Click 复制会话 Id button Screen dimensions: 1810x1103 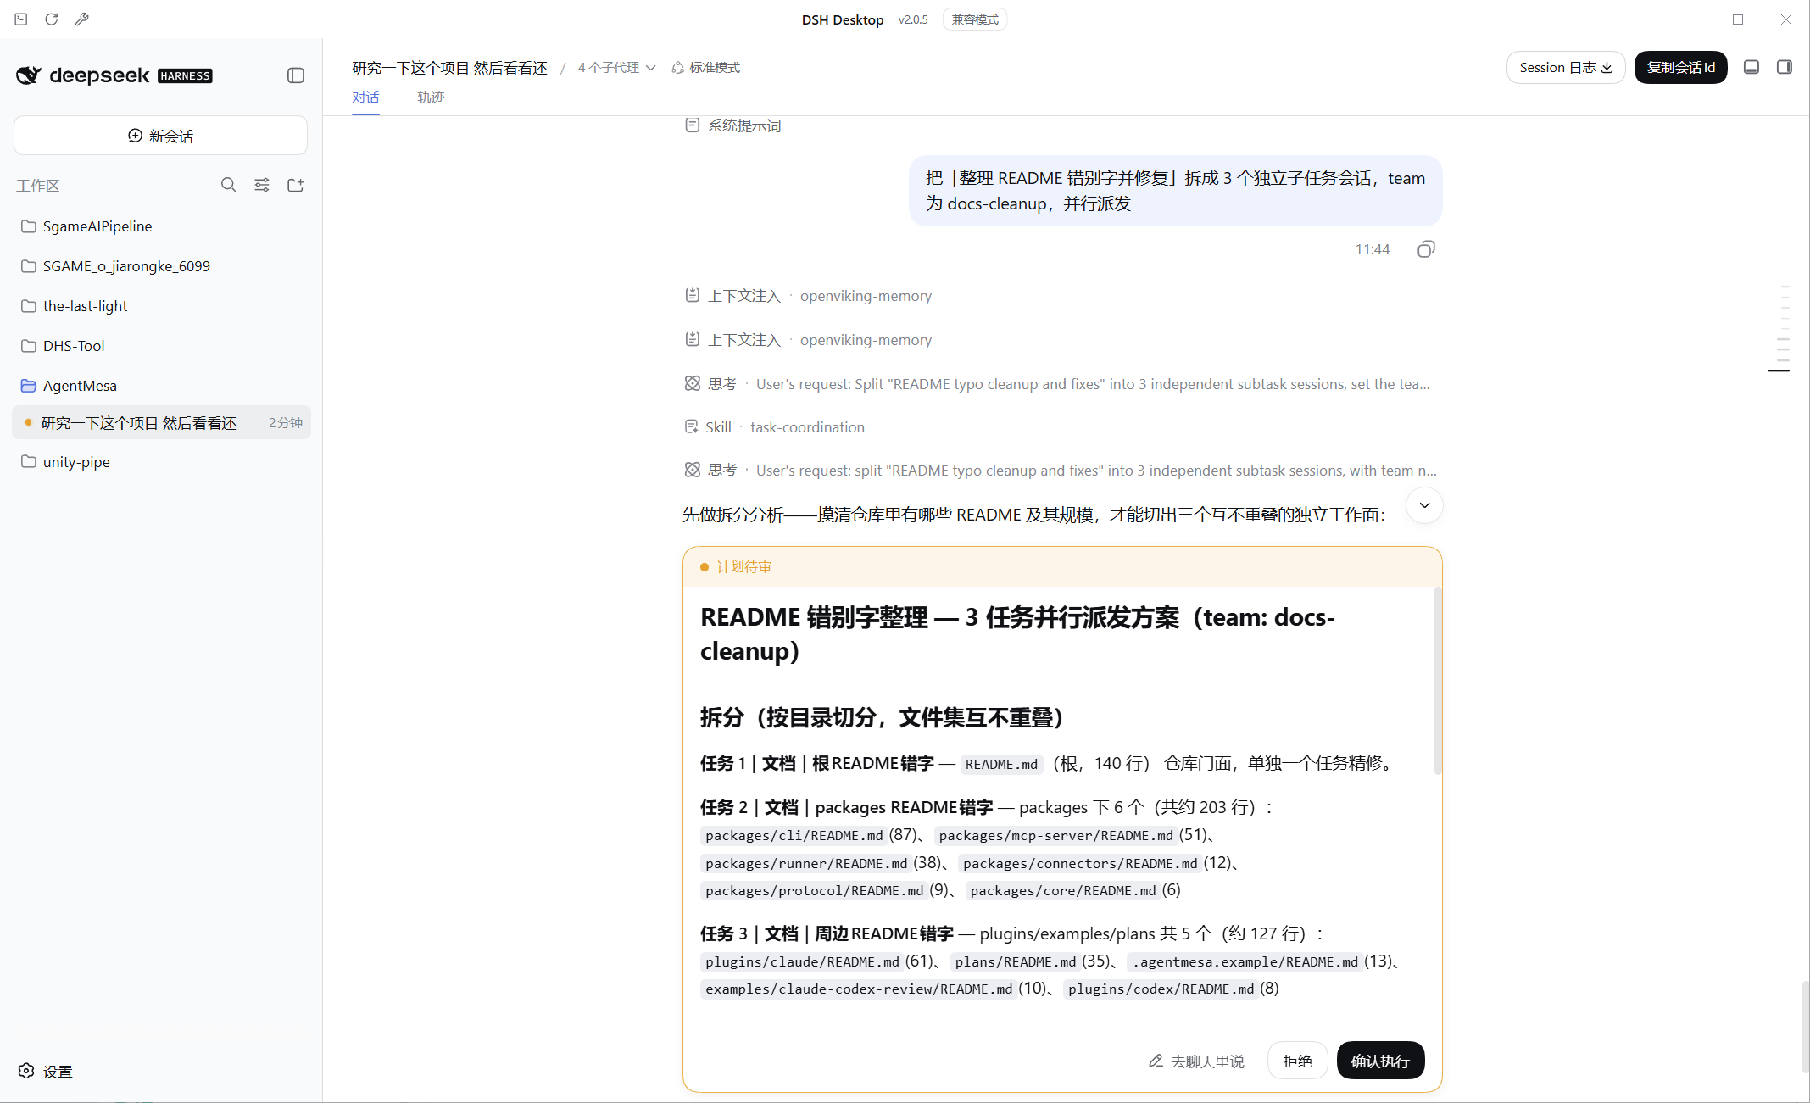[x=1680, y=67]
